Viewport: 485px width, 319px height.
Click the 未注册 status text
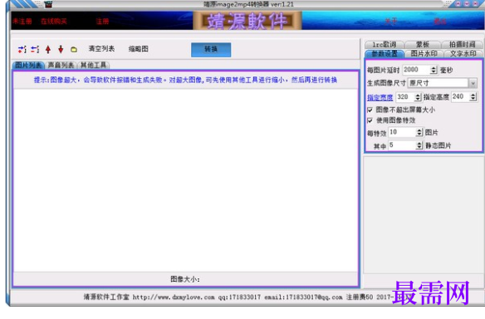click(x=22, y=21)
